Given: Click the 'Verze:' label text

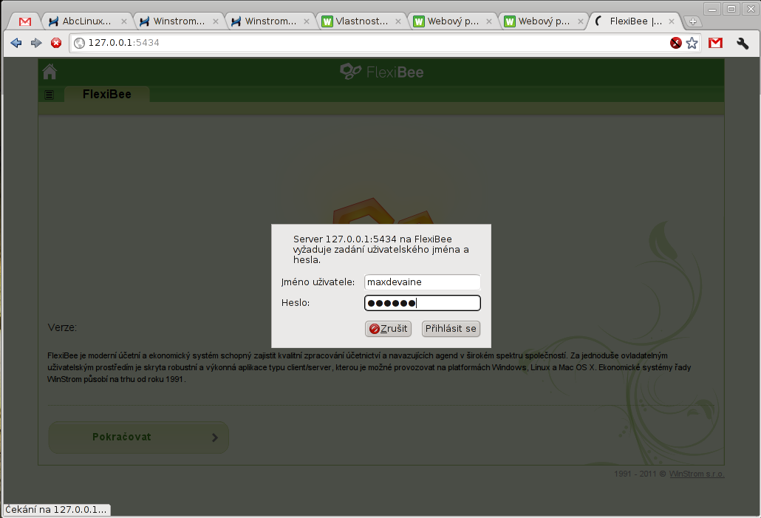Looking at the screenshot, I should point(62,327).
